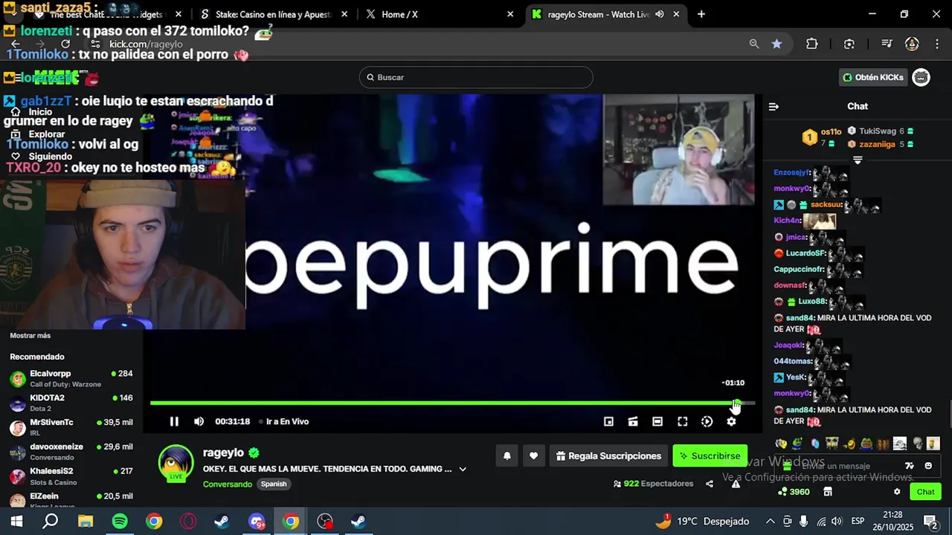Open KIDOTA2 recommended channel
Image resolution: width=952 pixels, height=535 pixels.
[71, 403]
